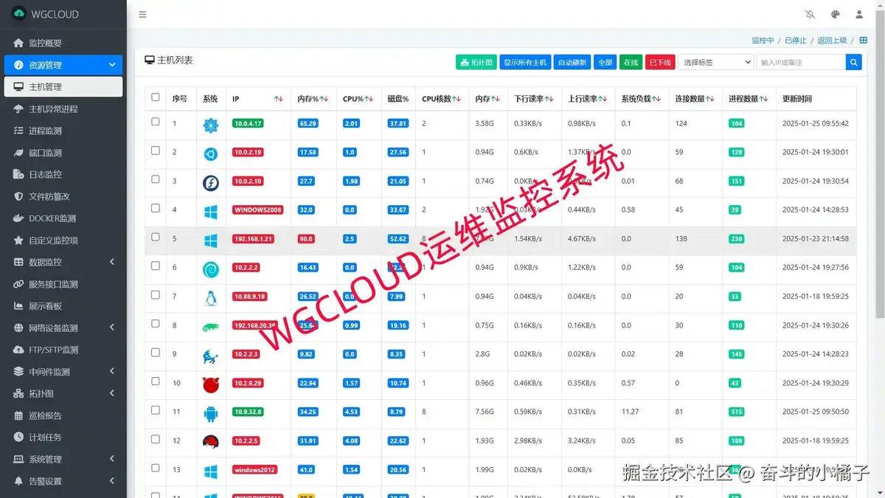Sort by CPU% column arrows
Viewport: 885px width, 498px height.
point(369,99)
